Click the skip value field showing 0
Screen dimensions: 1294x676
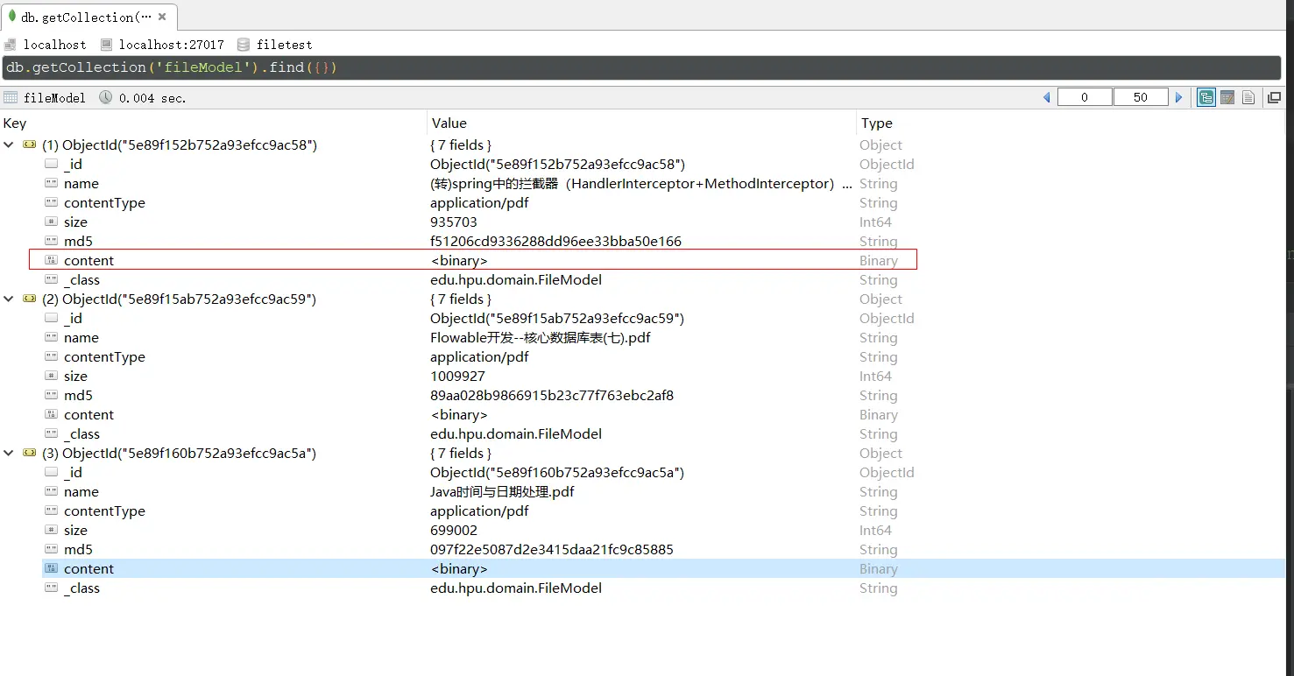coord(1085,97)
